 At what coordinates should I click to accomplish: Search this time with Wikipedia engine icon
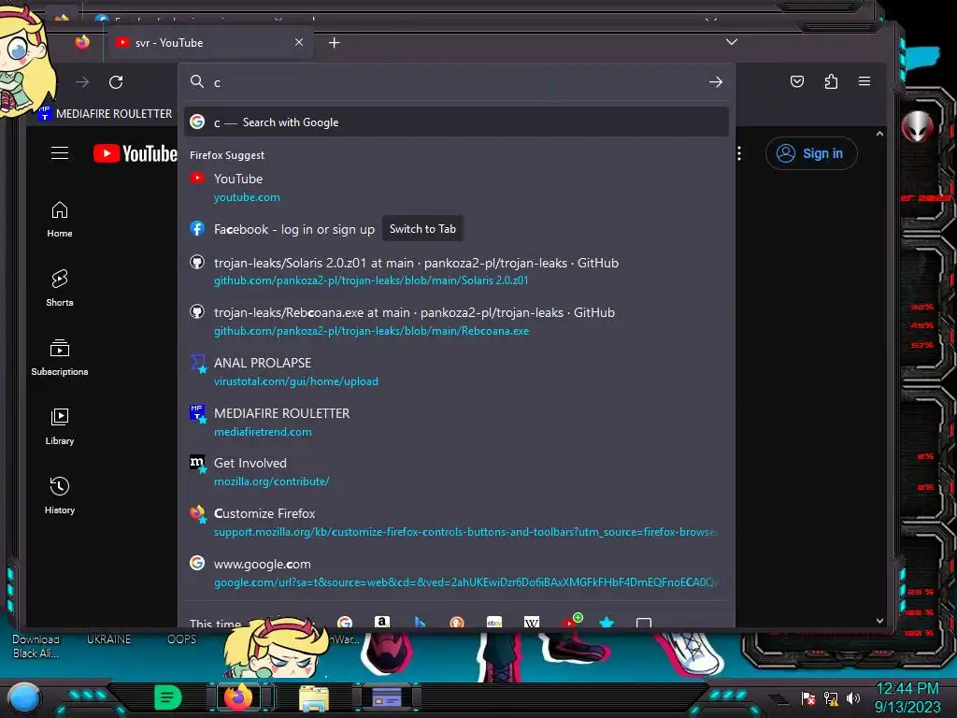coord(532,622)
